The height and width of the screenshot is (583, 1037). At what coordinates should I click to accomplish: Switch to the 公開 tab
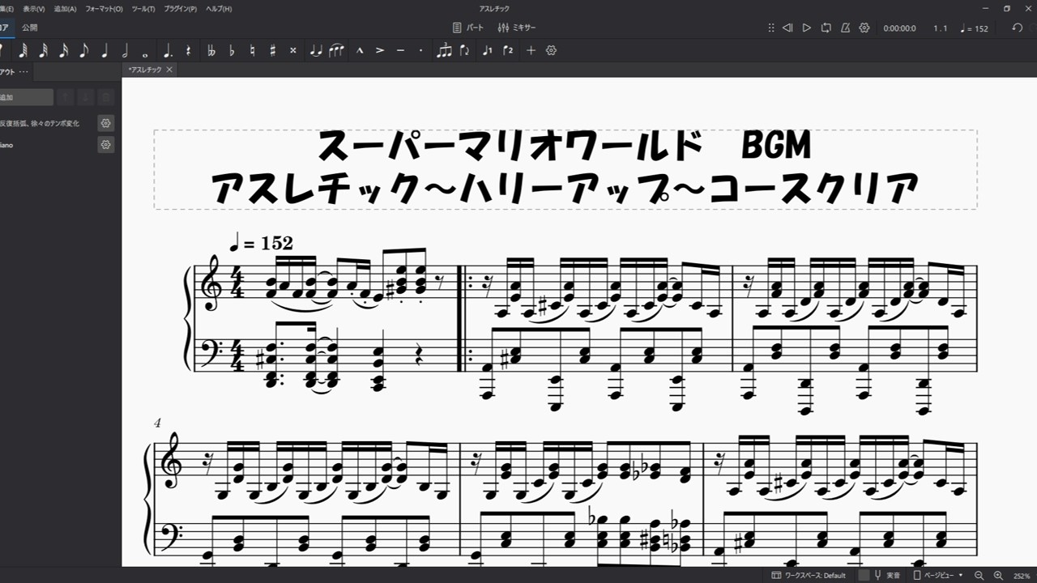30,28
